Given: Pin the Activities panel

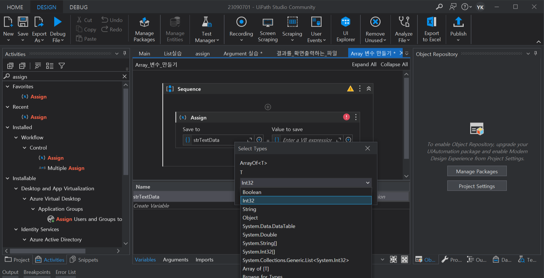Looking at the screenshot, I should pyautogui.click(x=125, y=54).
